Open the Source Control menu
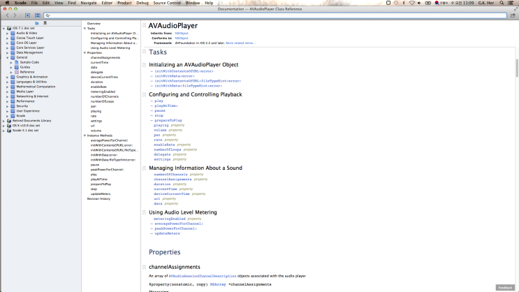 [x=167, y=3]
